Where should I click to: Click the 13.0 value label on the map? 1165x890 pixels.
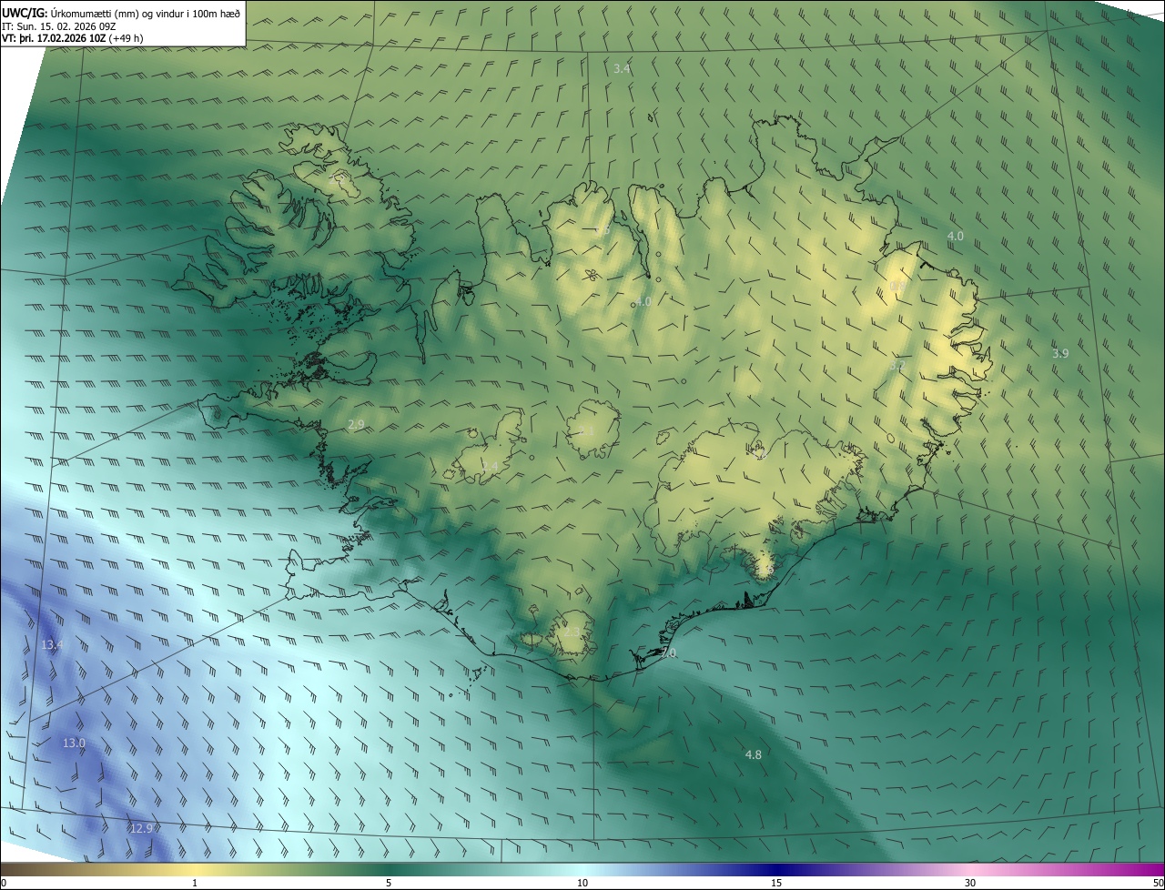[74, 743]
